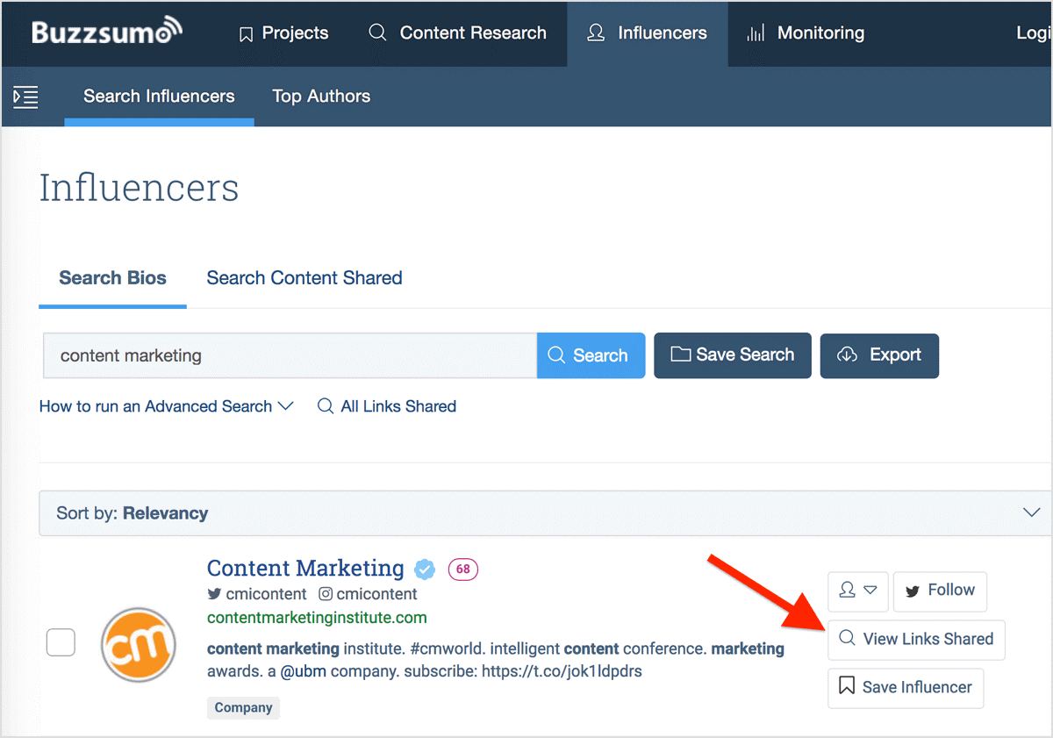Open the Sort by Relevancy dropdown

[x=544, y=513]
